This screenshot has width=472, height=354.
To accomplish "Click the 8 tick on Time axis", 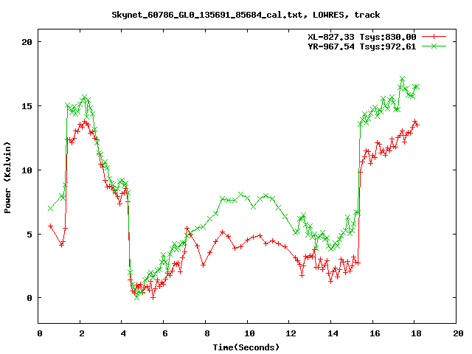I will coord(207,333).
